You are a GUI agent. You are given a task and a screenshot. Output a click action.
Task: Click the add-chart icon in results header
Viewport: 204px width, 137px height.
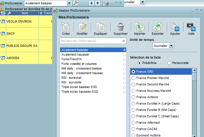3,13
